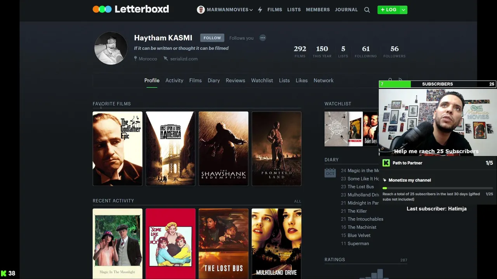Open The Godfather Epic poster
This screenshot has height=279, width=497.
(118, 149)
